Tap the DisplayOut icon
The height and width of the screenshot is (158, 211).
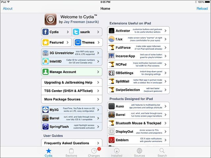(111, 132)
